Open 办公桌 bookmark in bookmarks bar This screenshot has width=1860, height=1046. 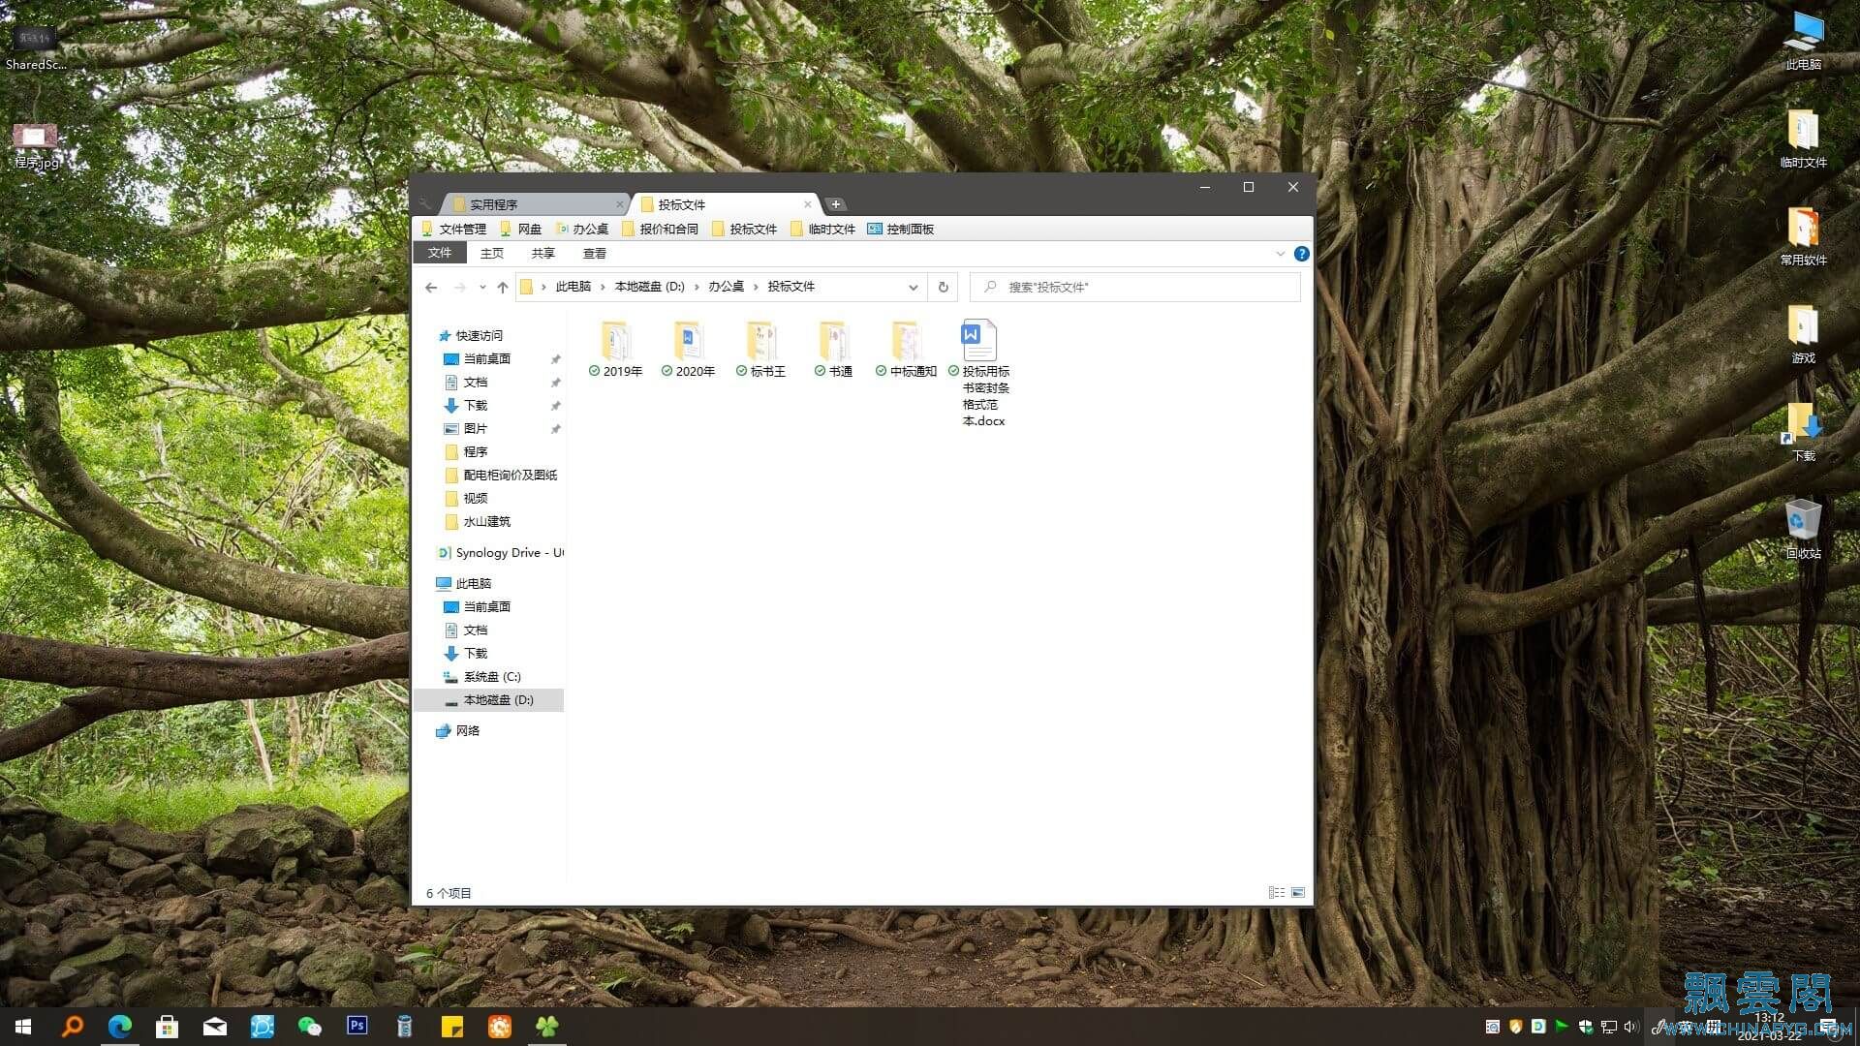(582, 230)
